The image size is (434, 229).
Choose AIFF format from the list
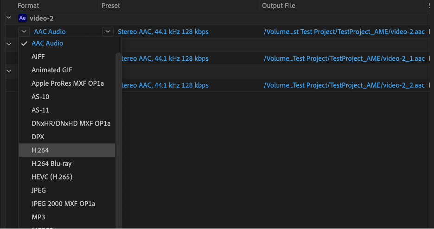coord(67,57)
